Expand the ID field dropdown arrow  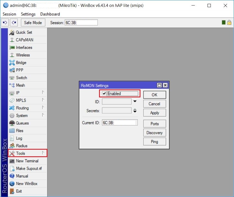135,102
